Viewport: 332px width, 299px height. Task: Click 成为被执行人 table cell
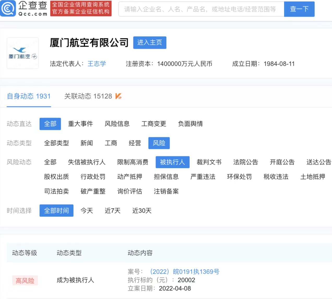coord(75,280)
